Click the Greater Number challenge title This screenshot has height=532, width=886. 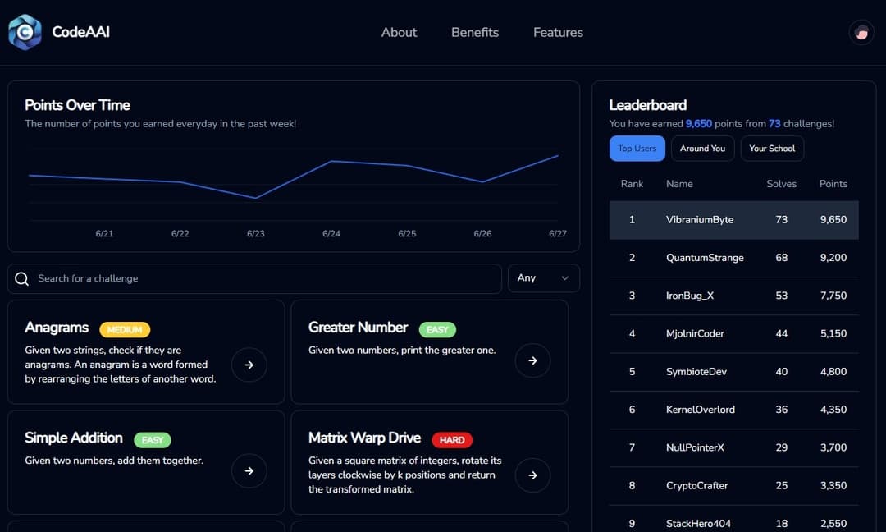pos(358,328)
